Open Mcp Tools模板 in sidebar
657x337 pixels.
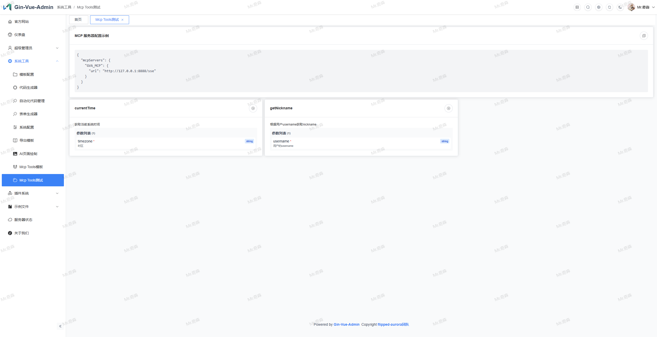click(x=31, y=167)
